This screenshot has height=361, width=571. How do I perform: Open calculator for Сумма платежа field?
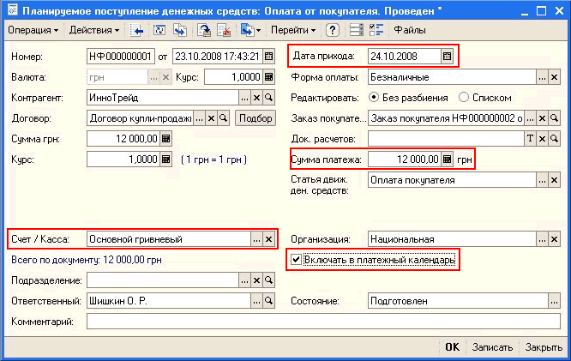(x=446, y=159)
